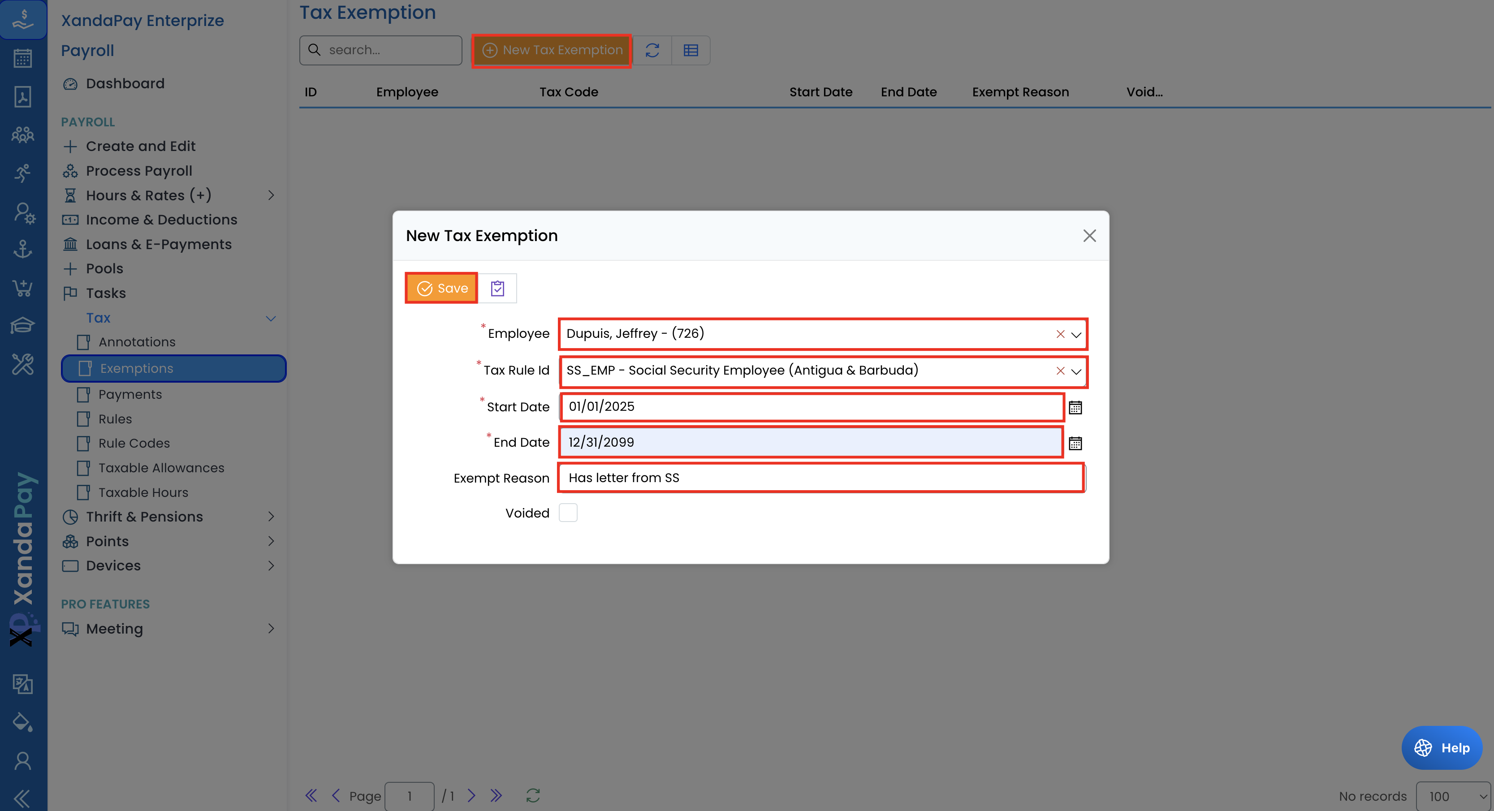Expand the Tax Rule Id dropdown arrow
Screen dimensions: 1494x811
(1076, 371)
